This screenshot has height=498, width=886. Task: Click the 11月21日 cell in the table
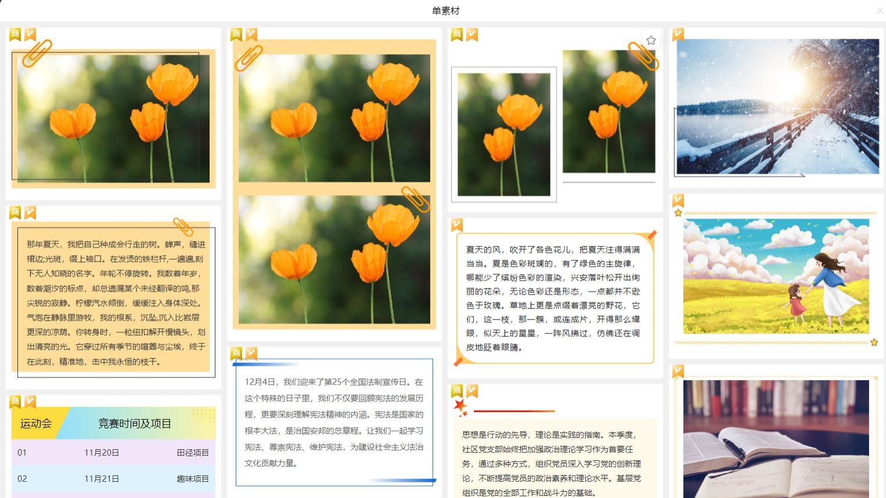point(102,479)
